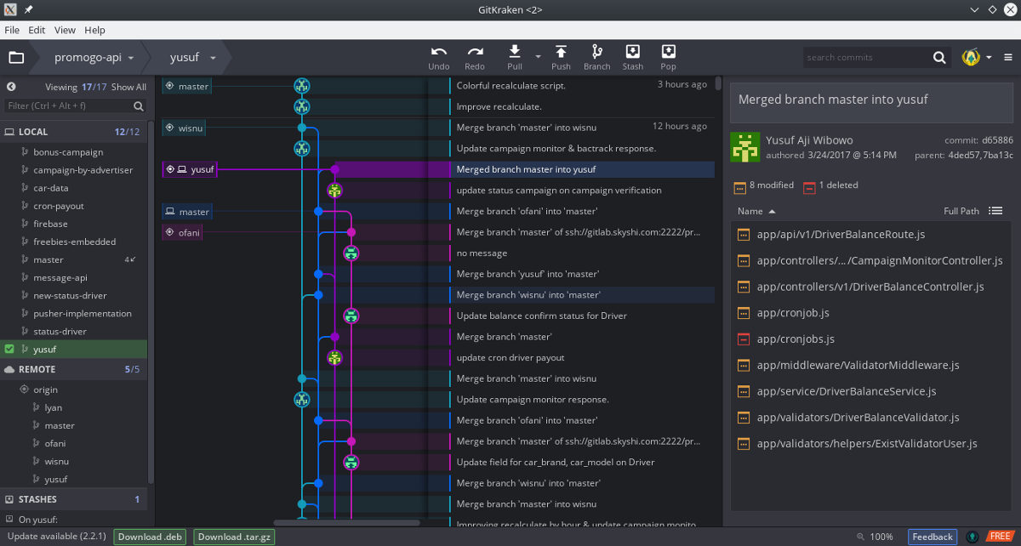Select the yusuf branch checkbox in sidebar
1021x546 pixels.
pyautogui.click(x=8, y=349)
